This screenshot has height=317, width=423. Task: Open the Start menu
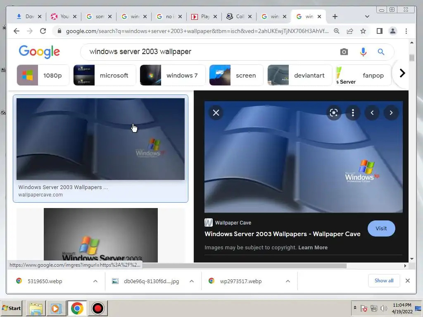tap(11, 308)
